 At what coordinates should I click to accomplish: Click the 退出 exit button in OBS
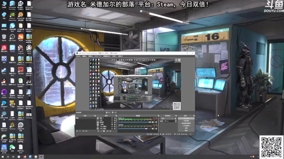186,130
